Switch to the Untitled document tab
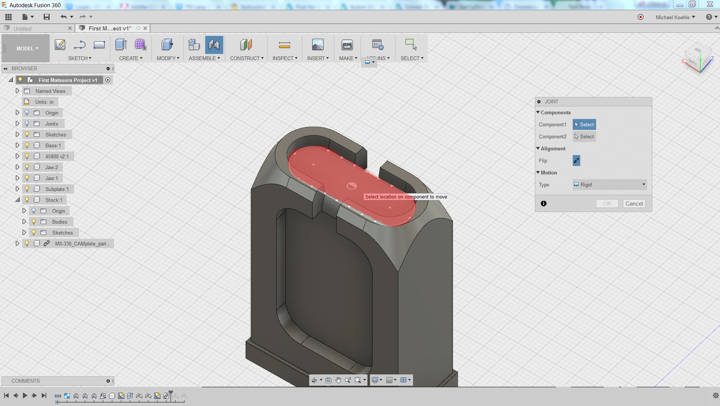 tap(23, 29)
